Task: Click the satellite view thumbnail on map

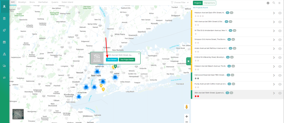Action: tap(18, 114)
